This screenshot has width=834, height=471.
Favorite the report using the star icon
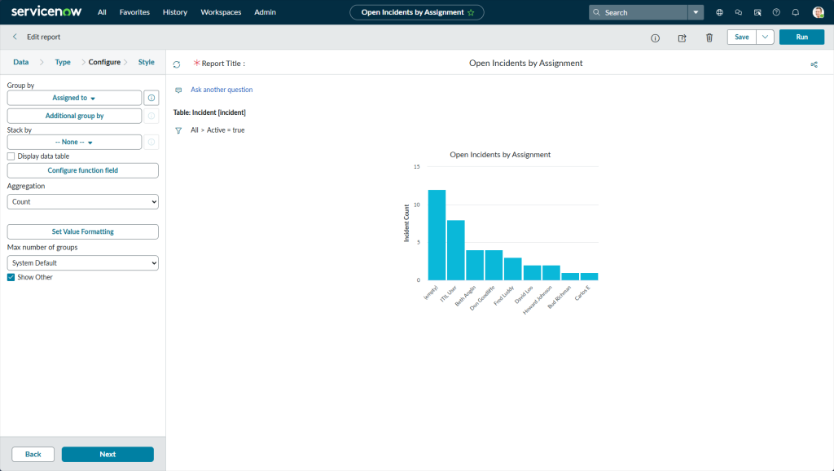tap(471, 13)
